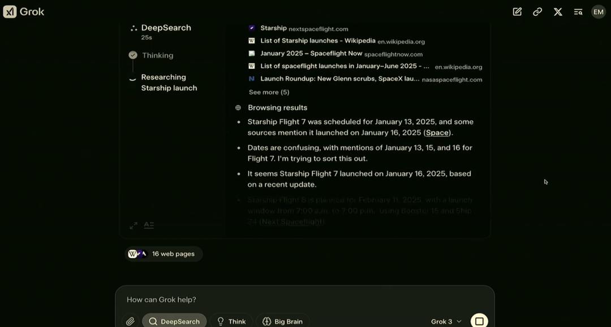The height and width of the screenshot is (327, 611).
Task: Select the Thinking step in DeepSearch
Action: tap(157, 55)
